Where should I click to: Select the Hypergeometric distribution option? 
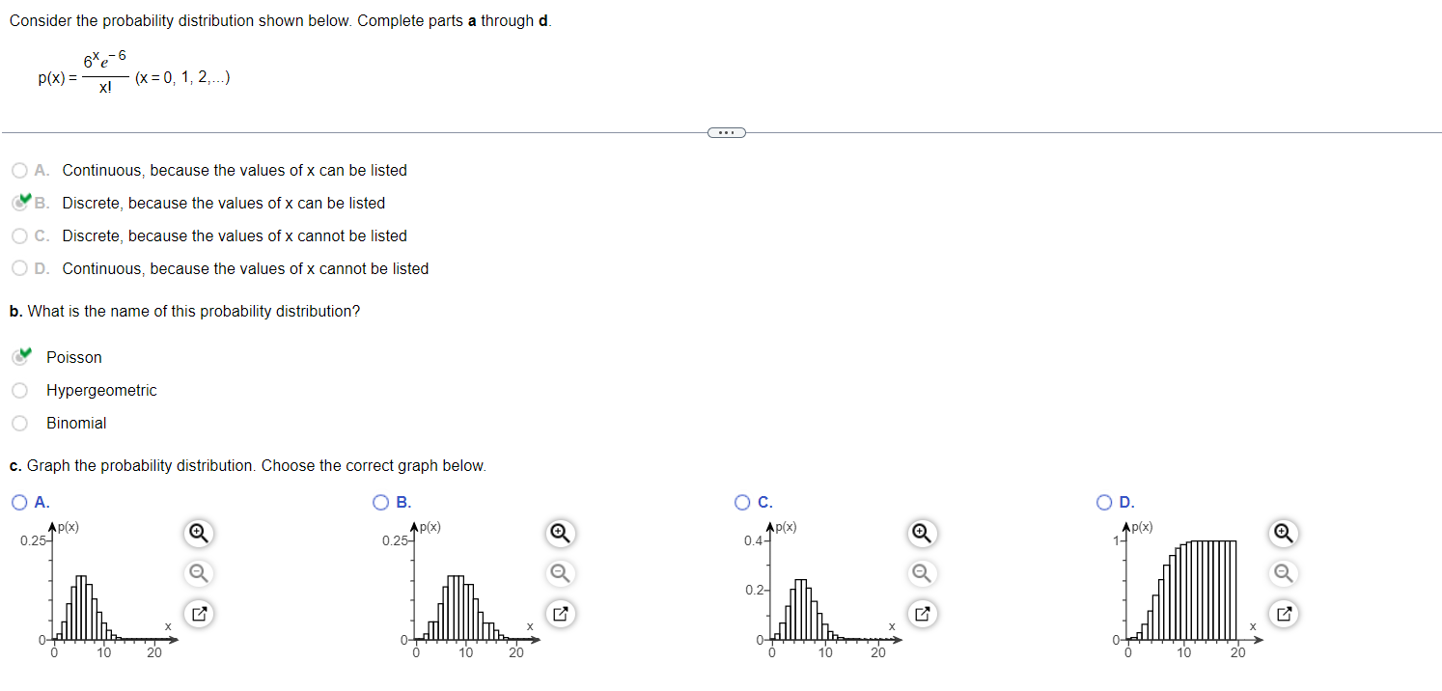pyautogui.click(x=19, y=390)
